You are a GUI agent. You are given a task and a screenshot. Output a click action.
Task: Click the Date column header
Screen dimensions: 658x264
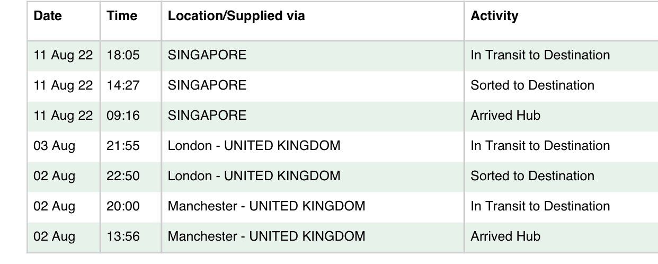pos(48,16)
